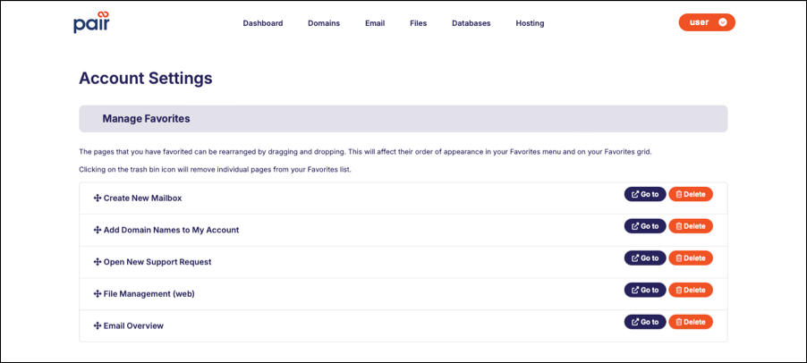
Task: Click the pair logo
Action: (x=91, y=22)
